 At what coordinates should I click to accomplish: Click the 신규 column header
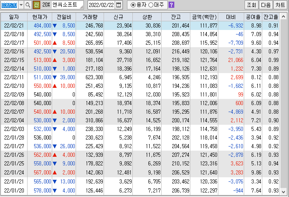coord(118,17)
